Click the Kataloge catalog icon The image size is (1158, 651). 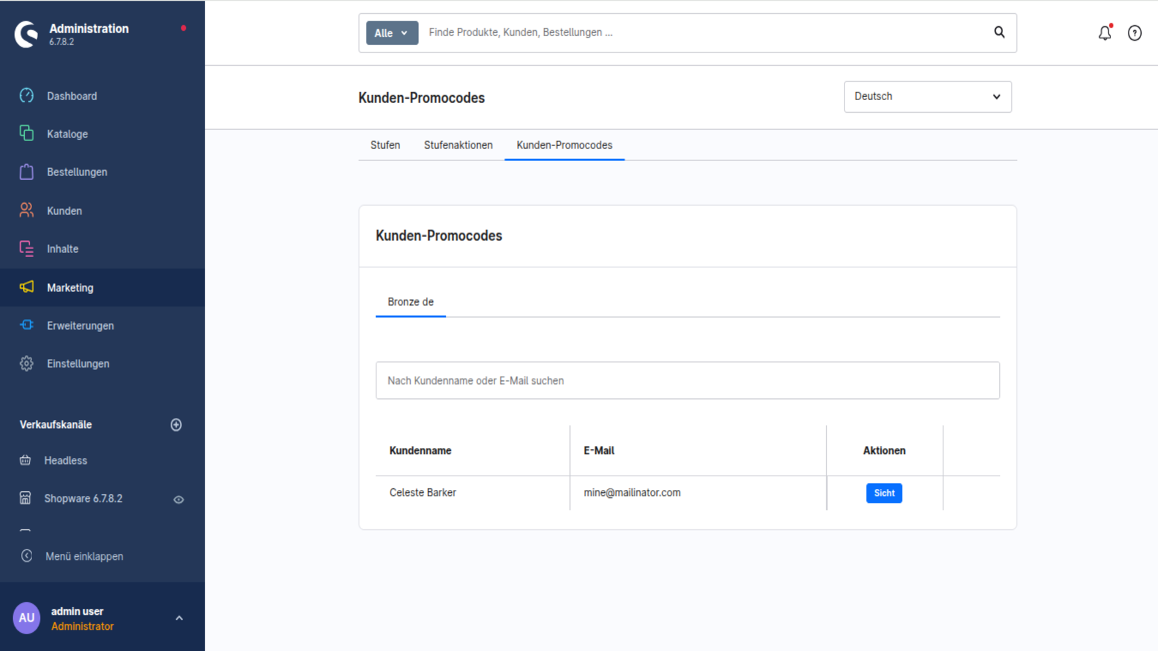[27, 133]
